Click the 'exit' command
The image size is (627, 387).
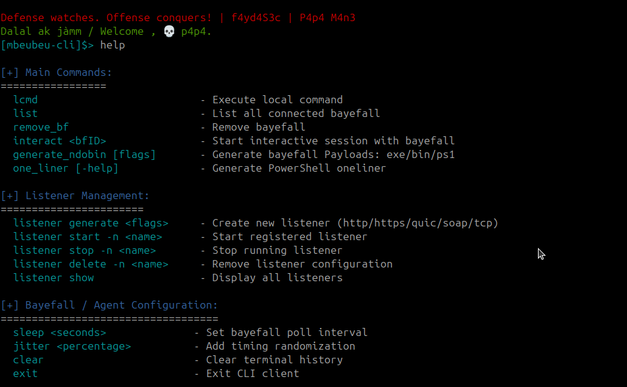point(26,373)
